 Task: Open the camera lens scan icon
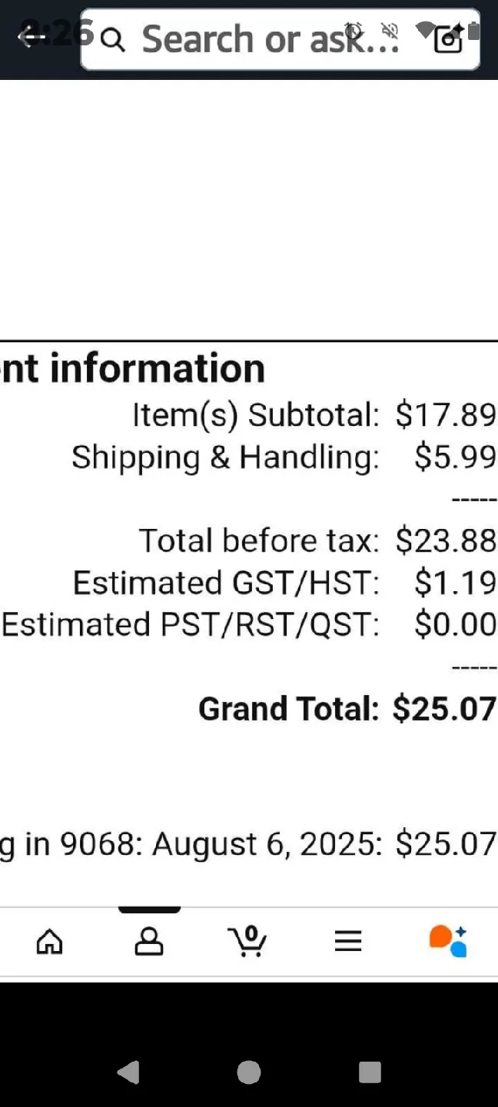click(449, 38)
